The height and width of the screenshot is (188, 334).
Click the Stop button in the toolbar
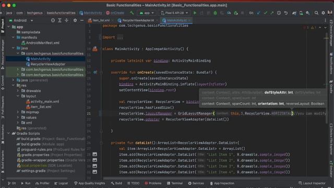click(242, 13)
